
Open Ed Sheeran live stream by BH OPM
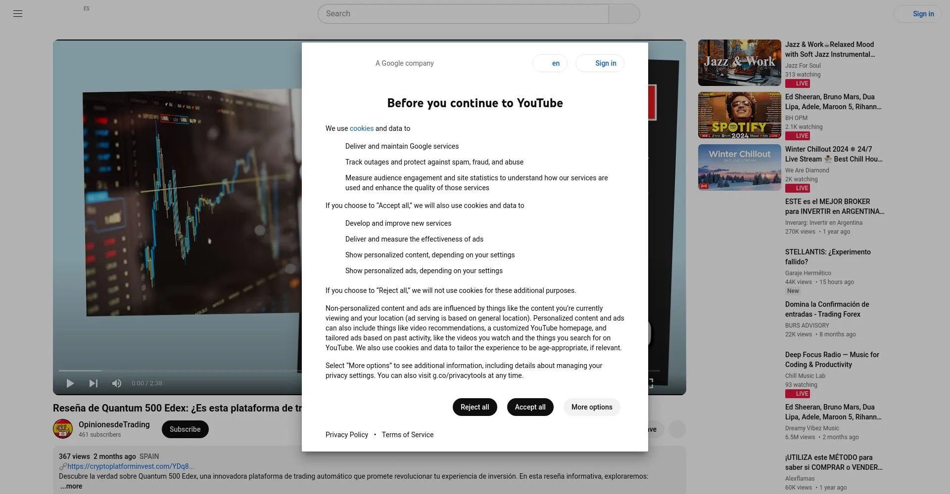[x=833, y=102]
